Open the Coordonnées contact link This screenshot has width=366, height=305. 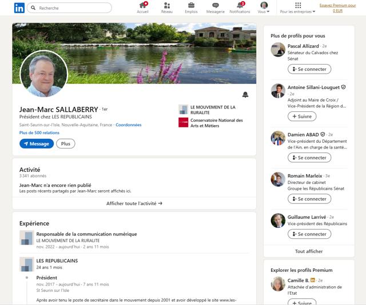(129, 125)
